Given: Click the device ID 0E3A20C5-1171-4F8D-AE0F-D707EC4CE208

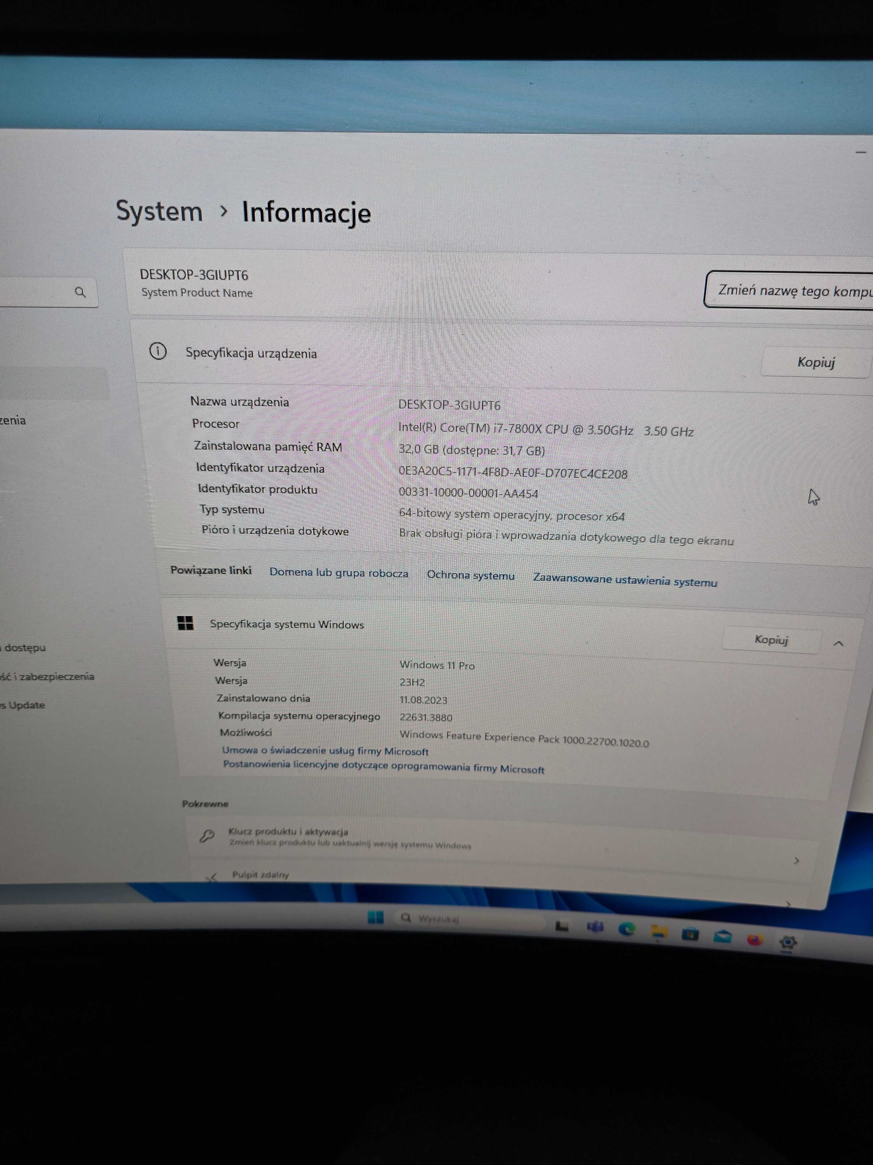Looking at the screenshot, I should [513, 472].
